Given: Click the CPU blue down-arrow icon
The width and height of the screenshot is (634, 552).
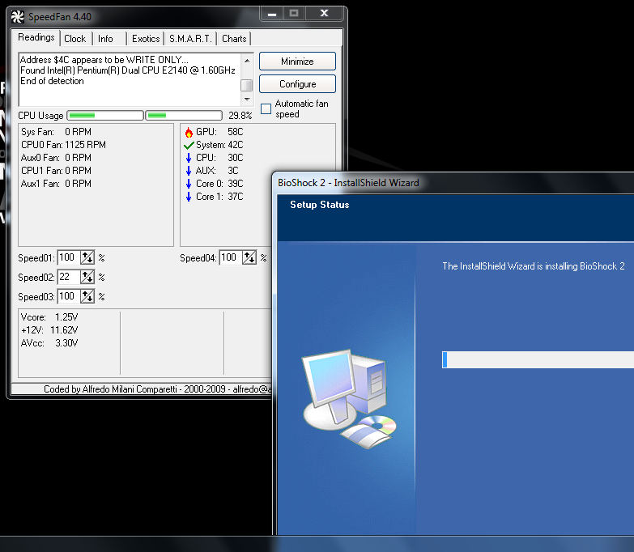Looking at the screenshot, I should click(x=189, y=158).
